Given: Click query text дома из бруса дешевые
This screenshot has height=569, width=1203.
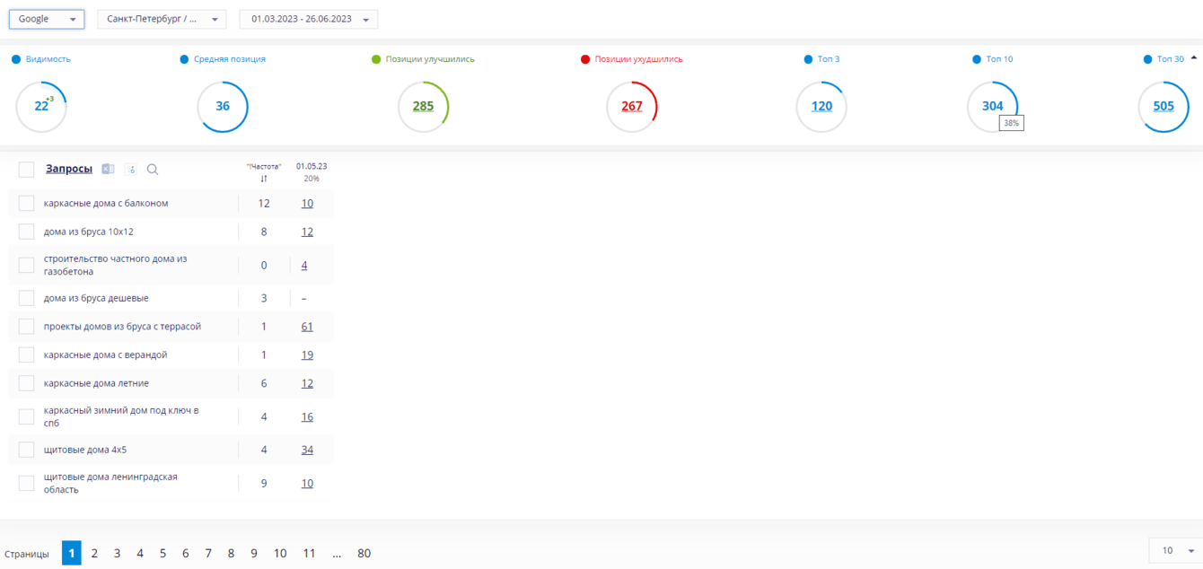Looking at the screenshot, I should click(x=96, y=298).
